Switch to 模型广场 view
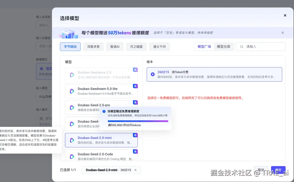294x182 pixels. pyautogui.click(x=204, y=47)
